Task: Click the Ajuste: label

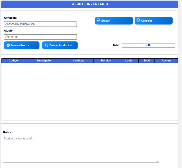Action: point(9,31)
